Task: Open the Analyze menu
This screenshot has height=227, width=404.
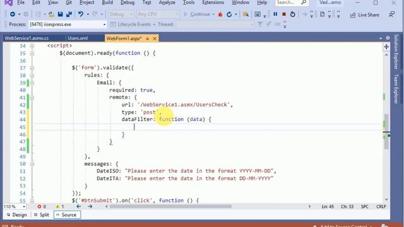Action: (167, 3)
